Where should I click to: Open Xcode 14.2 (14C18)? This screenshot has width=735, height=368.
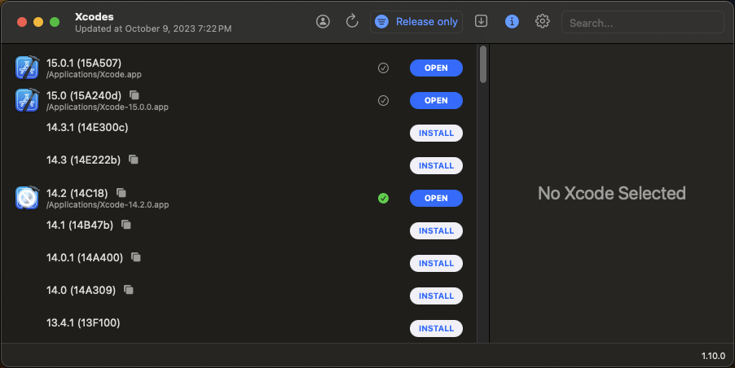pyautogui.click(x=436, y=198)
